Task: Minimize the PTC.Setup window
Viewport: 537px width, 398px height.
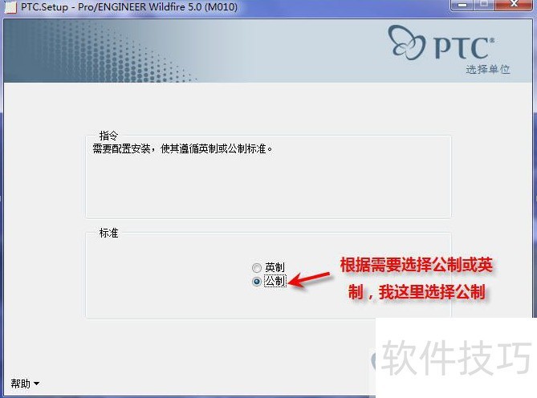Action: pyautogui.click(x=462, y=5)
